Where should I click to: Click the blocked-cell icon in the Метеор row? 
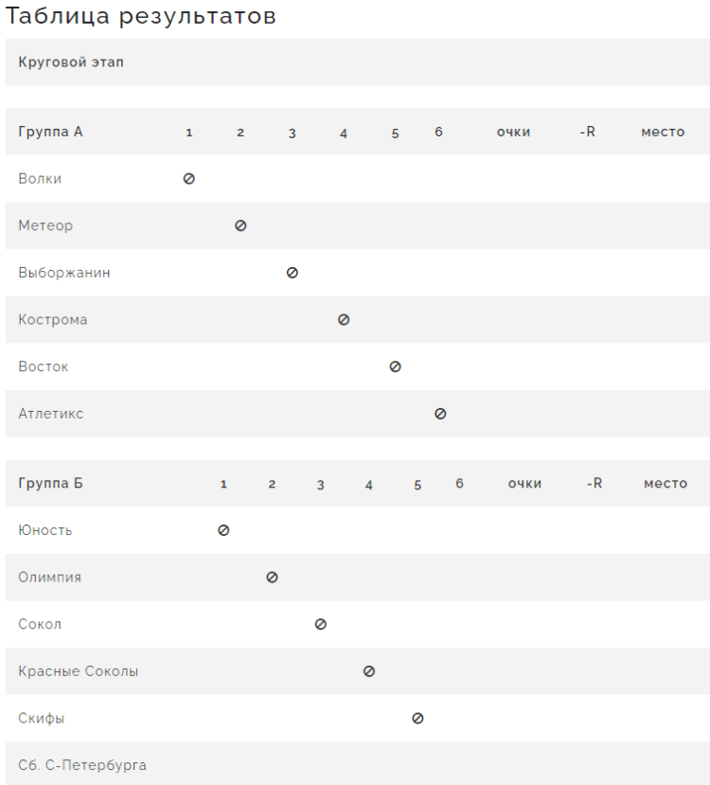[240, 225]
